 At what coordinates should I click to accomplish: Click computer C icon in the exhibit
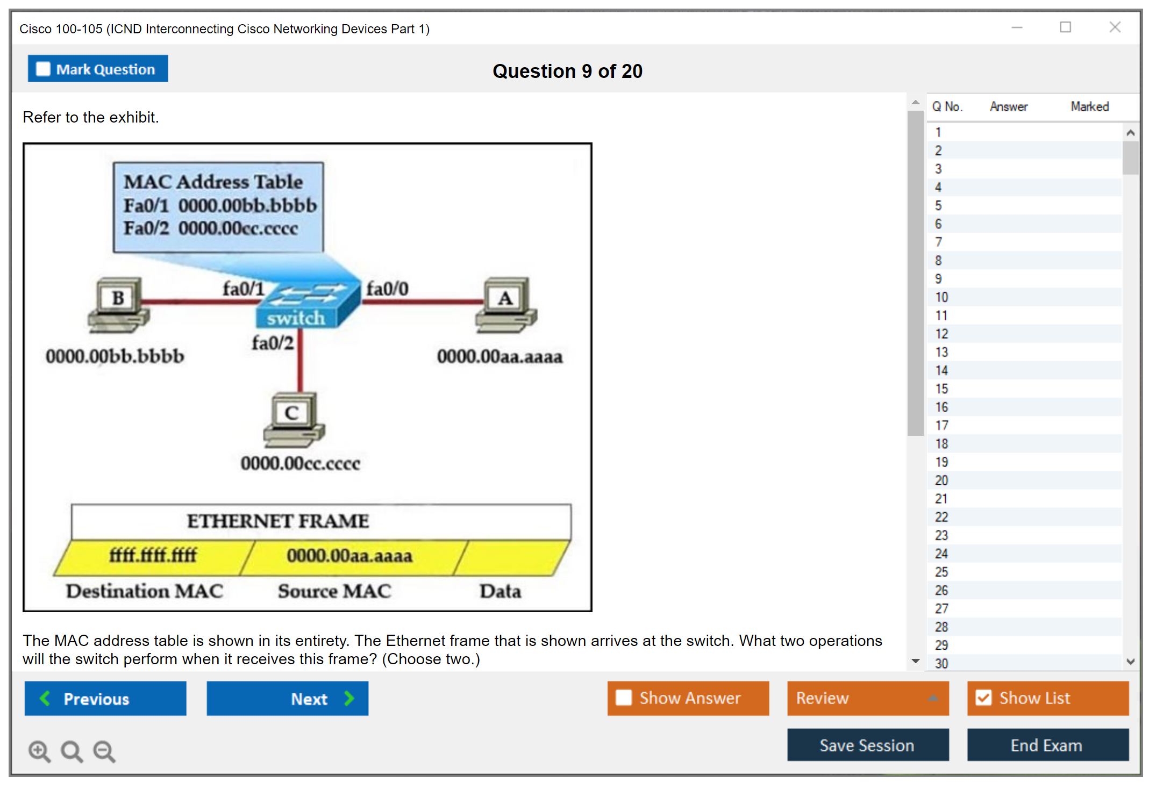pyautogui.click(x=294, y=419)
